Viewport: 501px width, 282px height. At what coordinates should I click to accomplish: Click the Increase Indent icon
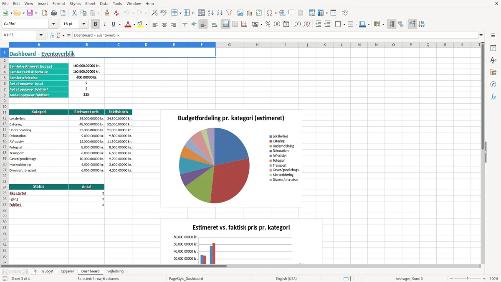click(318, 24)
